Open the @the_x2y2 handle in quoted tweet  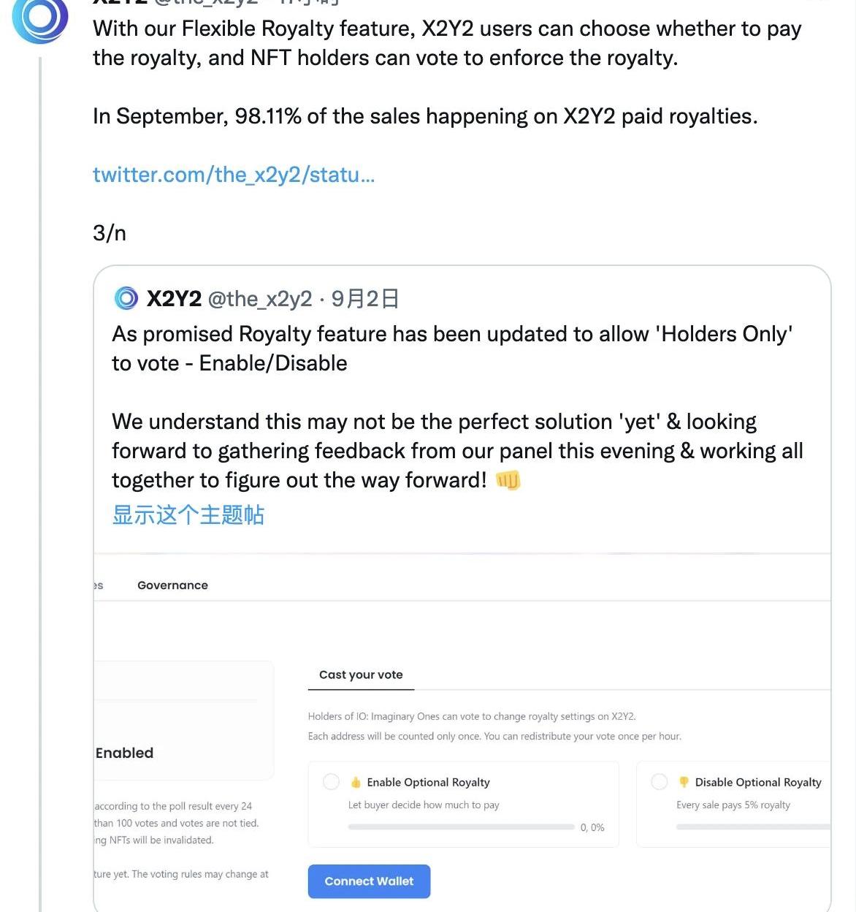pyautogui.click(x=260, y=299)
